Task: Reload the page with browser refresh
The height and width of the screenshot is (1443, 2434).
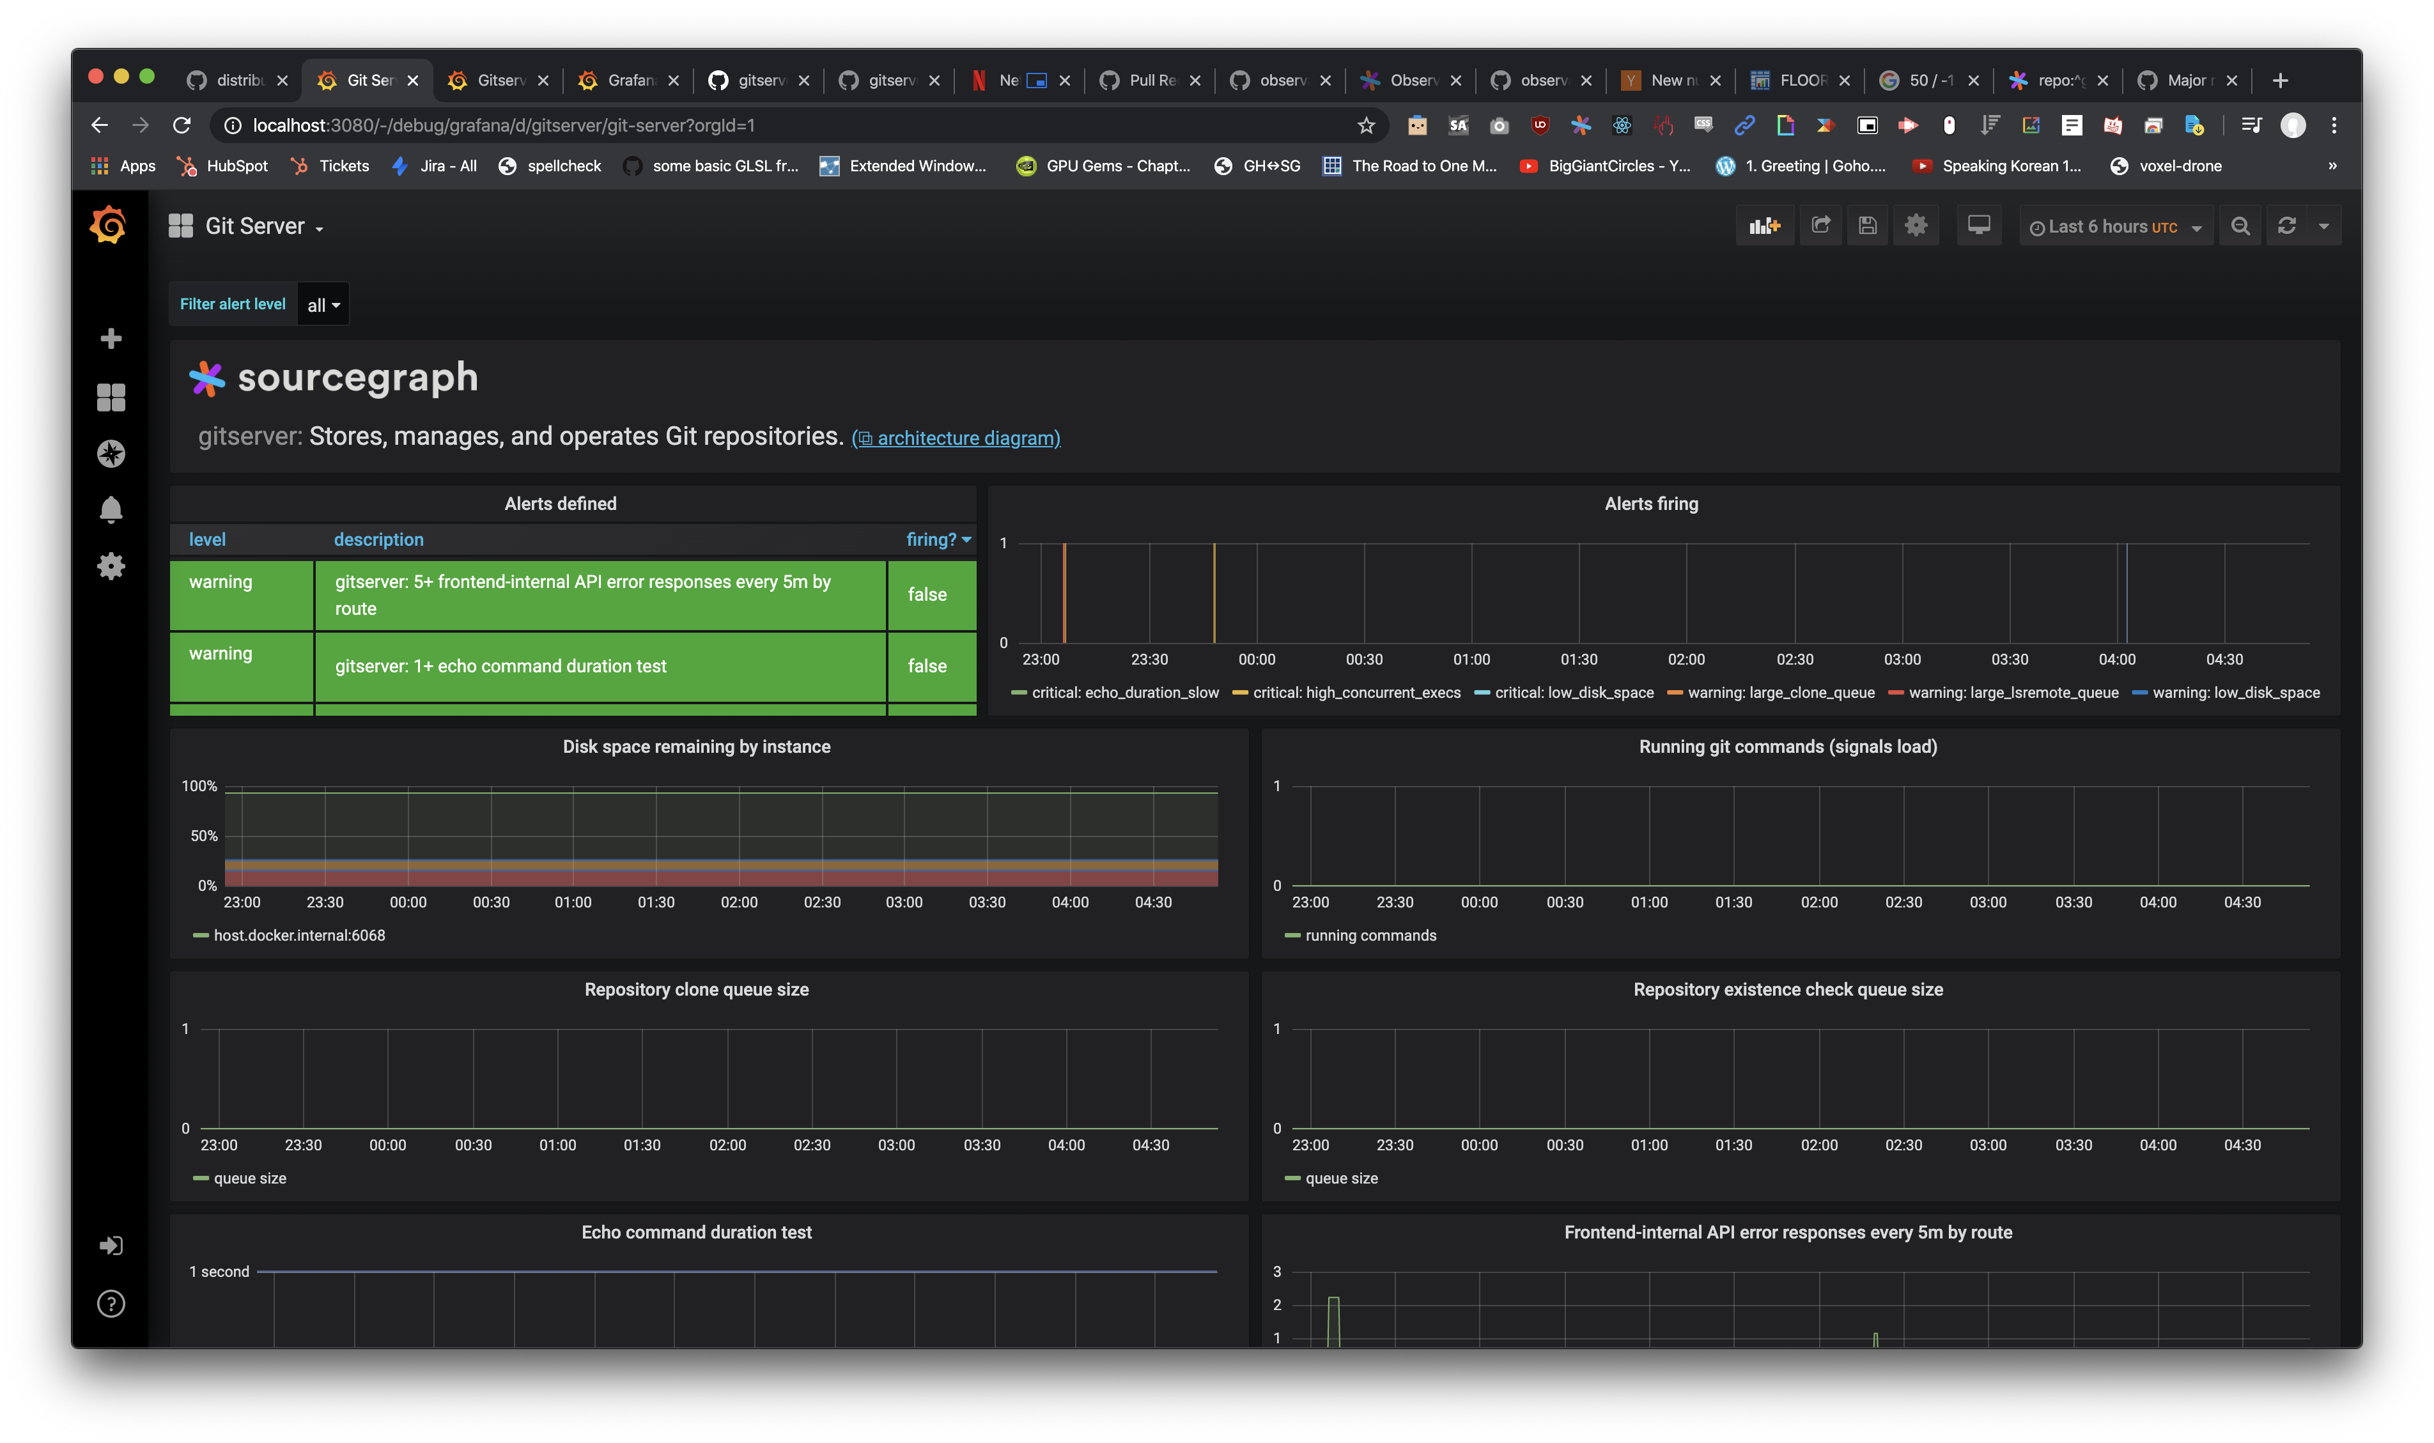Action: [x=182, y=125]
